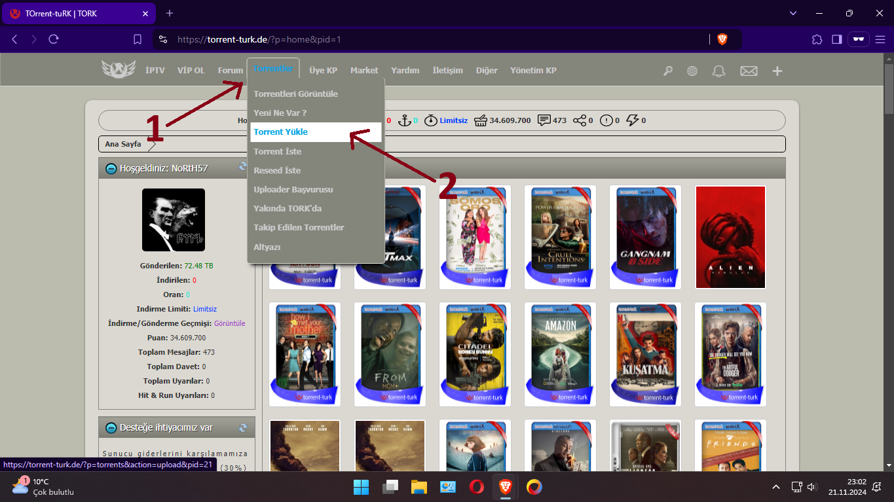Click the share invites icon
The height and width of the screenshot is (502, 894).
pyautogui.click(x=579, y=120)
